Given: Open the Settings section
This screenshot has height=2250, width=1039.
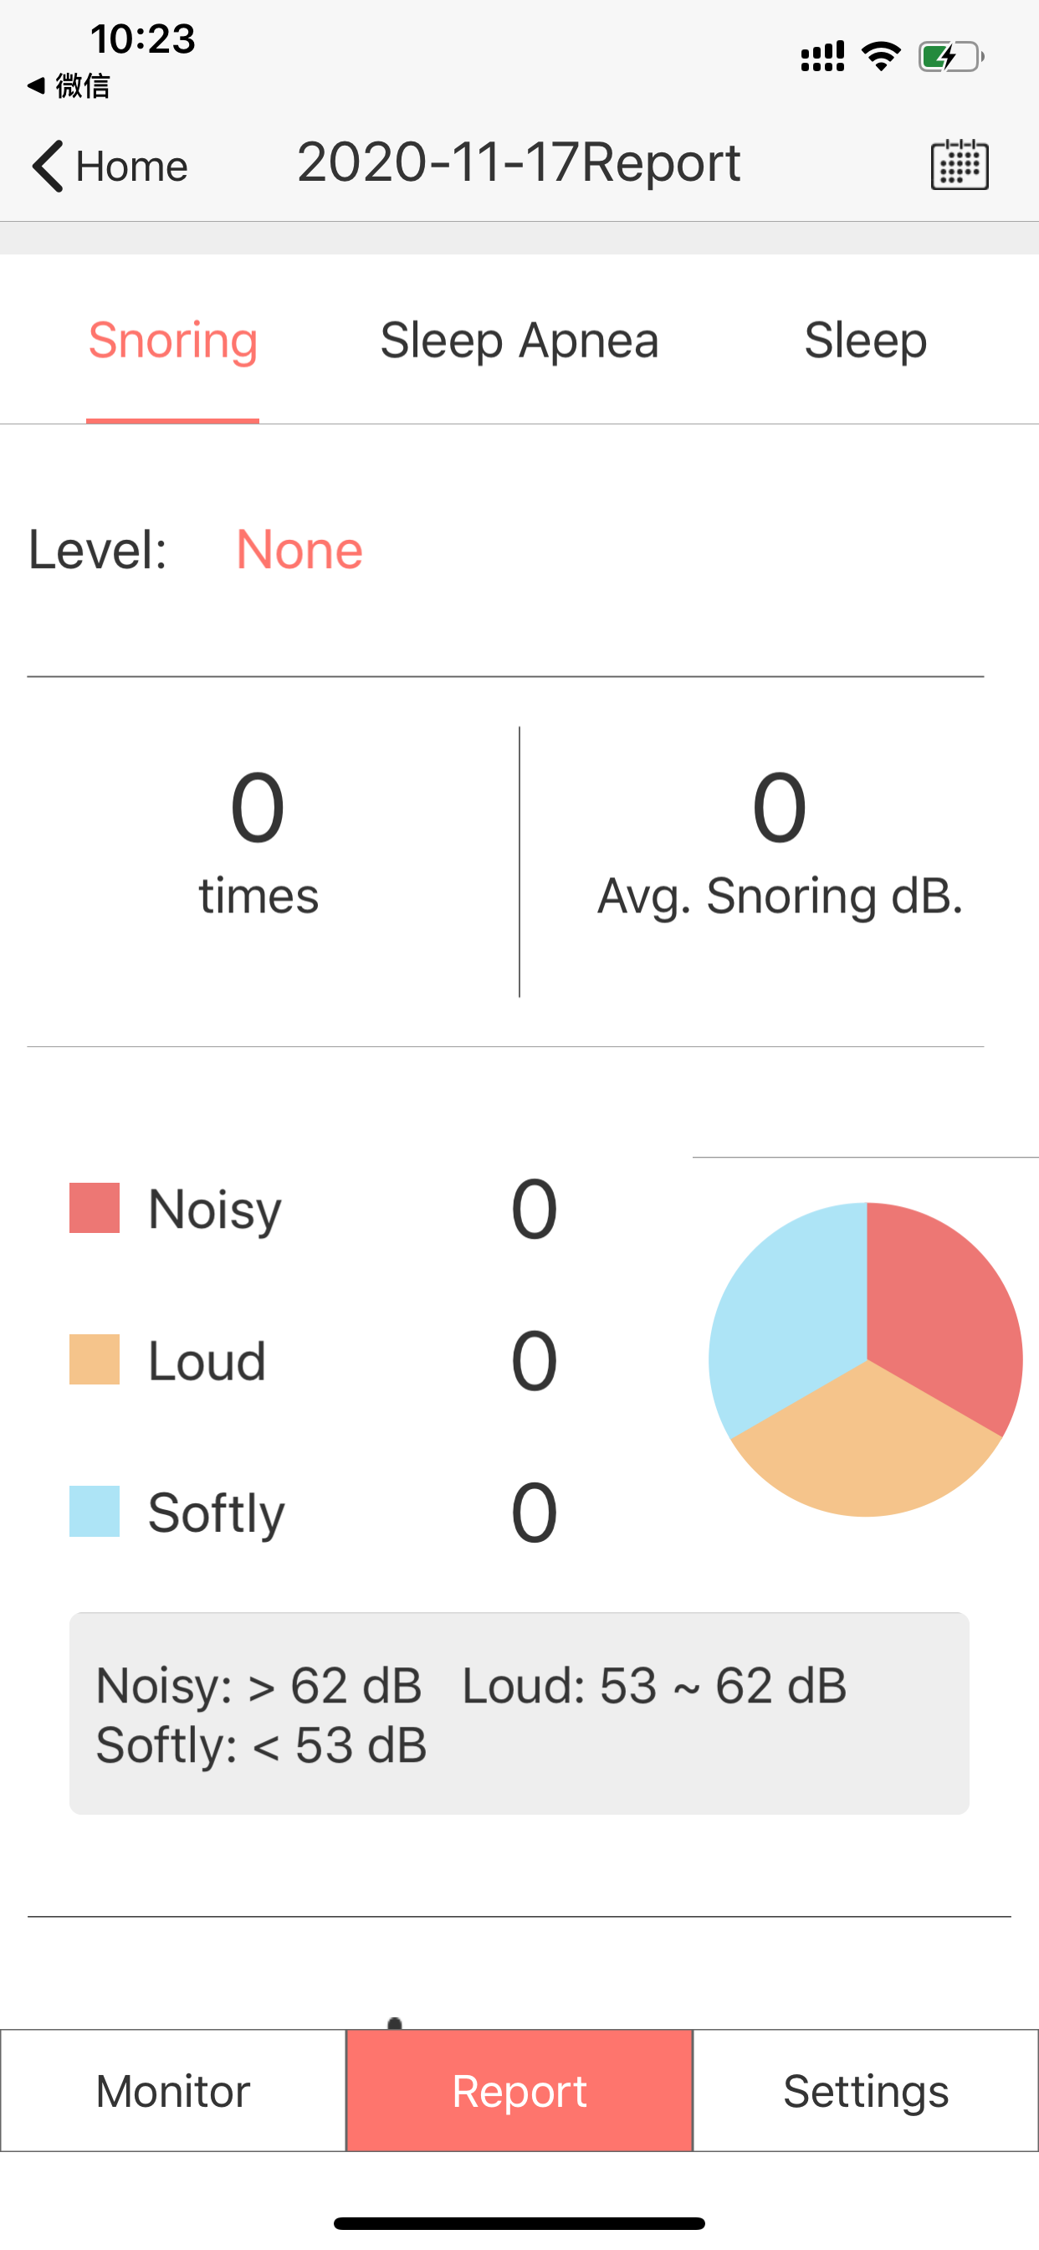Looking at the screenshot, I should pos(865,2091).
